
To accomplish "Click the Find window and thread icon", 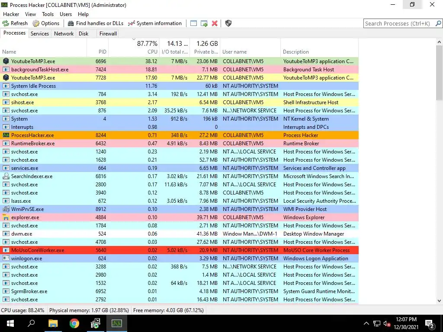I will (204, 23).
